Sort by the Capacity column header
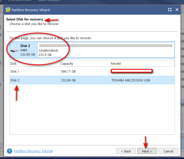 point(85,63)
